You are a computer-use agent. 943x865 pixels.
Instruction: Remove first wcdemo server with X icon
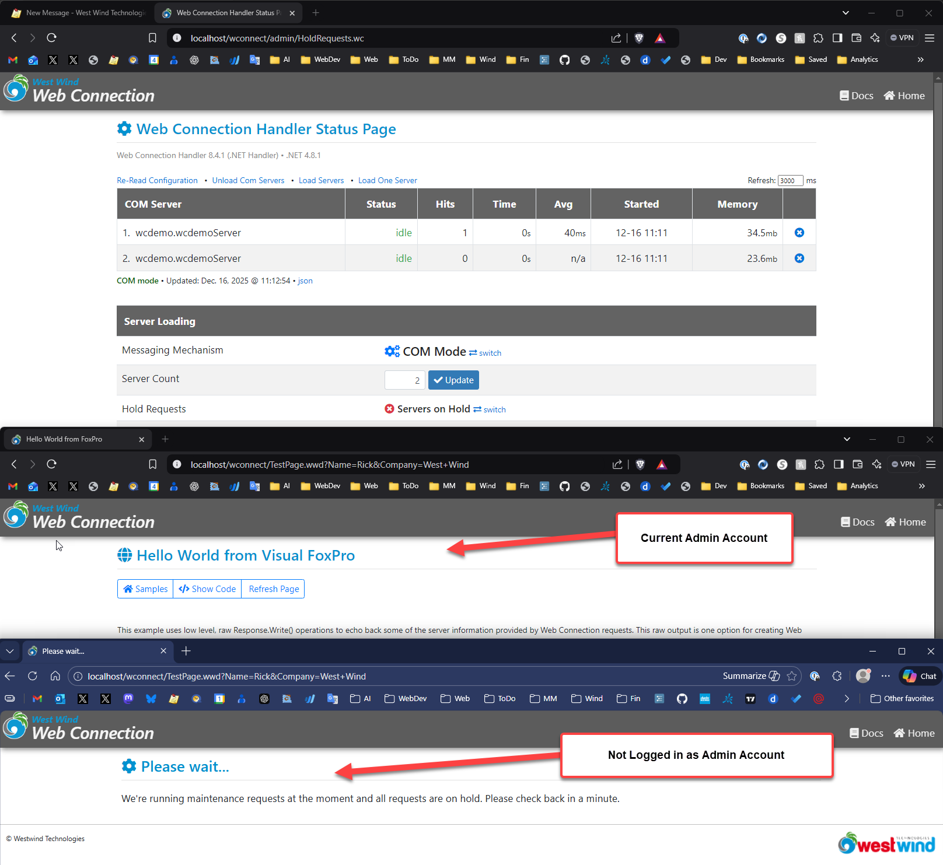(x=799, y=233)
